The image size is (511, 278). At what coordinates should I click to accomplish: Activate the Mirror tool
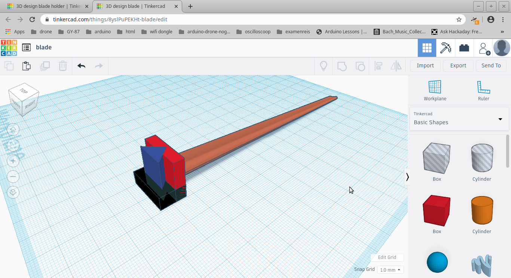point(396,66)
